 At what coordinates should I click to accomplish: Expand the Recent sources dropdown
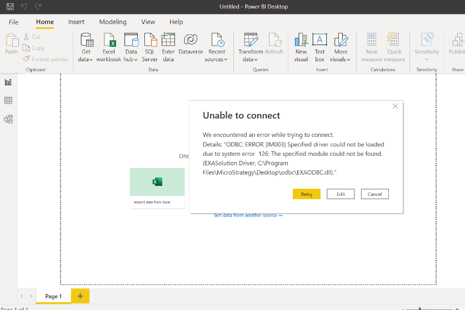point(216,47)
